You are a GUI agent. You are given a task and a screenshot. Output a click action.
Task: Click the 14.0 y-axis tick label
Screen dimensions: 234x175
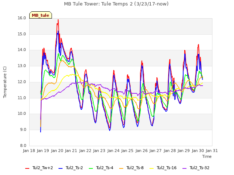[x=22, y=50]
